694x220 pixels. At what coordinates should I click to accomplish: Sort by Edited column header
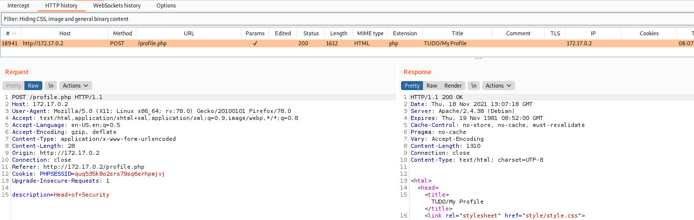(282, 33)
